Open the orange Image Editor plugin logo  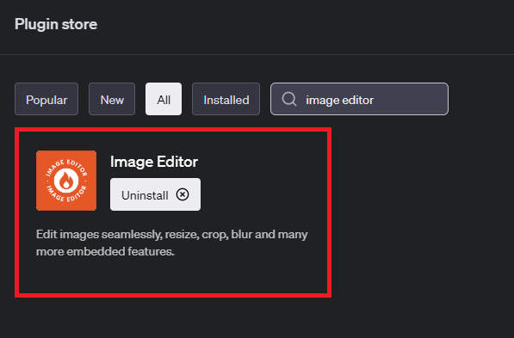tap(66, 181)
